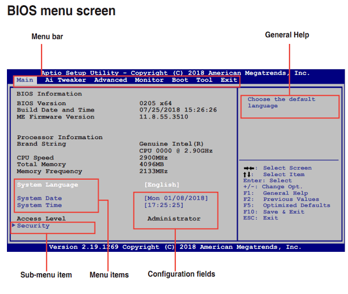
Task: Click the 11.8.55.3510 firmware value
Action: pos(164,117)
